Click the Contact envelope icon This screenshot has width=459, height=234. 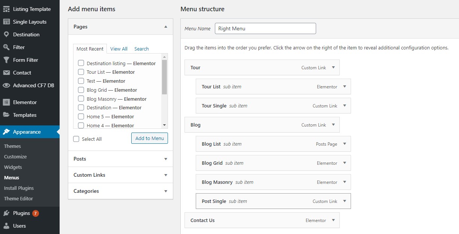click(x=6, y=73)
